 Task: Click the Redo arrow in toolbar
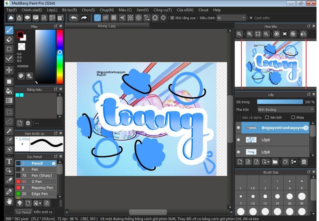[84, 18]
